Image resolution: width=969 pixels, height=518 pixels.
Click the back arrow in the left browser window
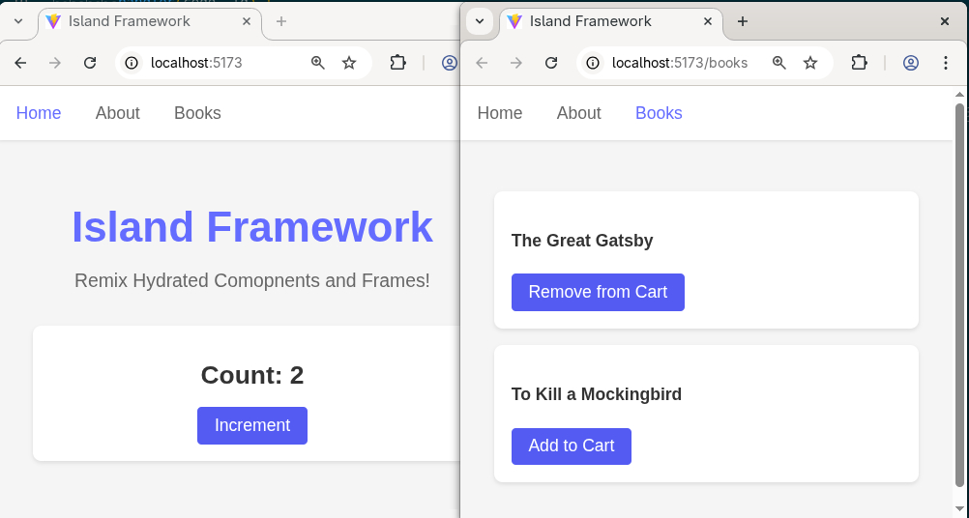[x=20, y=63]
